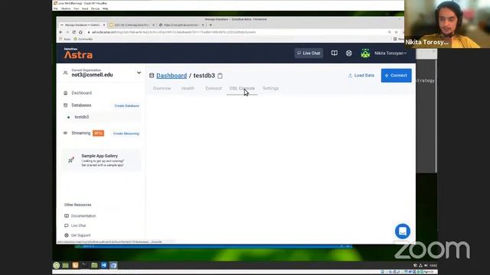Open Databases in the left sidebar
The image size is (490, 275).
(81, 105)
